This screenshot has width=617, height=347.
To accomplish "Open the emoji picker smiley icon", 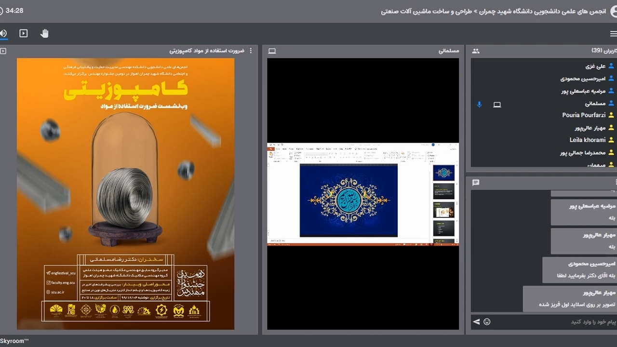I will (x=487, y=321).
